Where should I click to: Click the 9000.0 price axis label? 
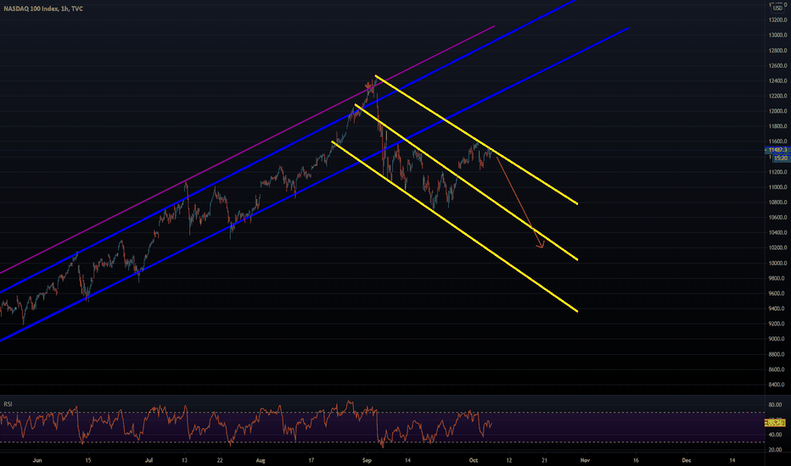(777, 339)
